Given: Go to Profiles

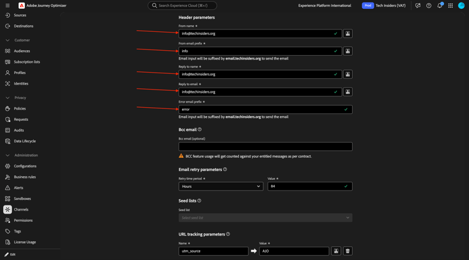Looking at the screenshot, I should point(20,73).
